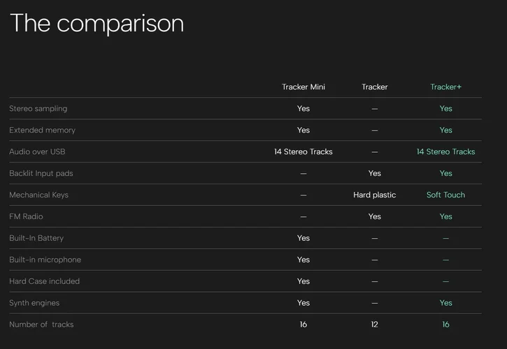Select the Mechanical Keys row label
Viewport: 507px width, 349px height.
(x=38, y=195)
